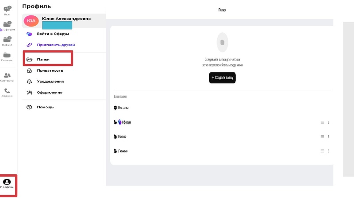Open three-dot menu for Личные folder
Image resolution: width=354 pixels, height=199 pixels.
[x=328, y=151]
